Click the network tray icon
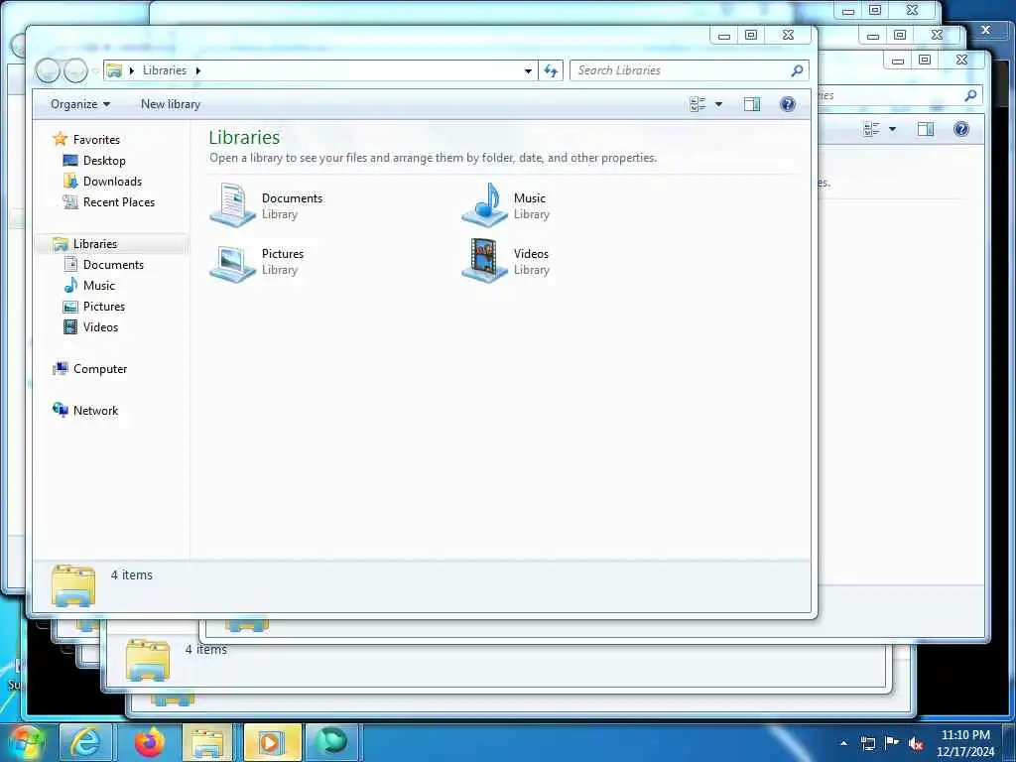Image resolution: width=1016 pixels, height=762 pixels. (x=868, y=744)
